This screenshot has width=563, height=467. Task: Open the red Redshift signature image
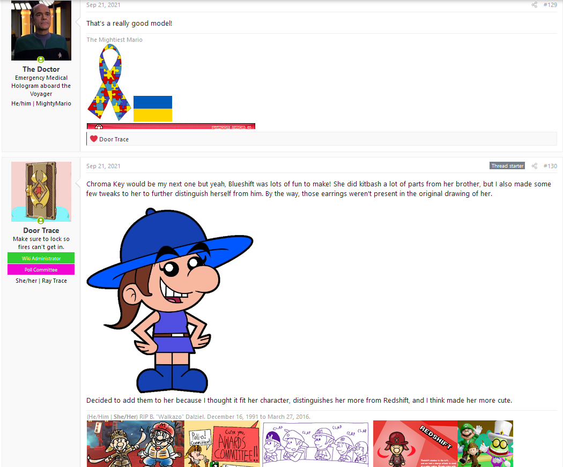(416, 443)
